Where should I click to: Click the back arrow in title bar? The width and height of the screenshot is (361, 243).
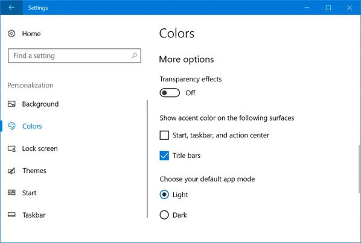point(11,8)
